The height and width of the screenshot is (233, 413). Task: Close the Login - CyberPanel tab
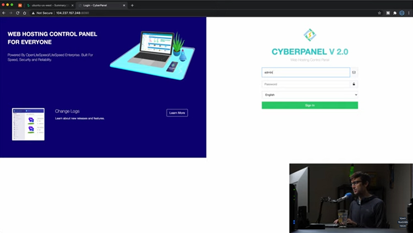124,6
